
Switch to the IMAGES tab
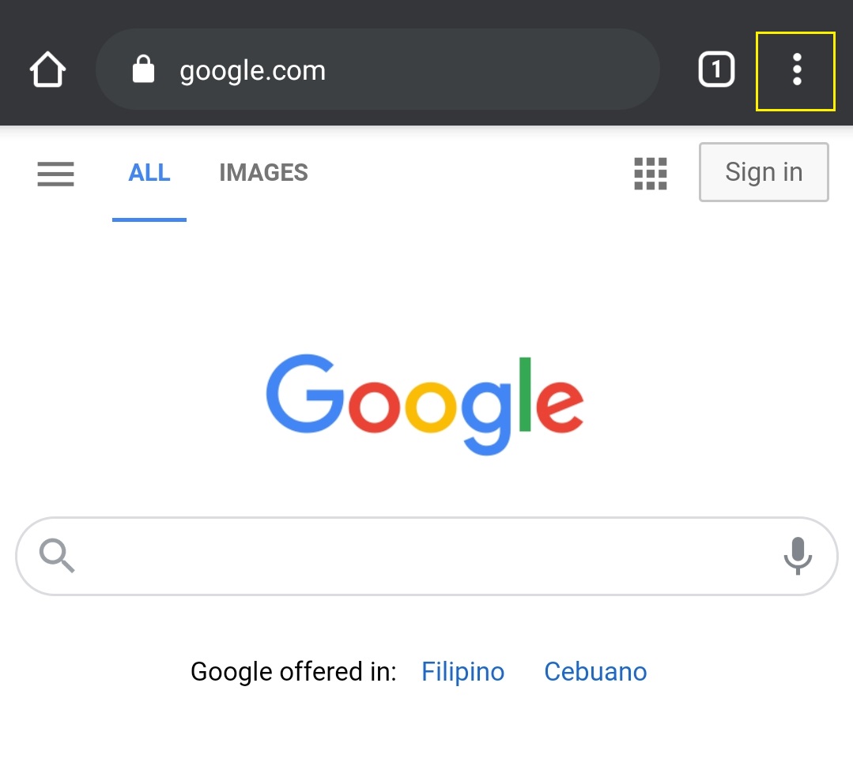point(263,173)
